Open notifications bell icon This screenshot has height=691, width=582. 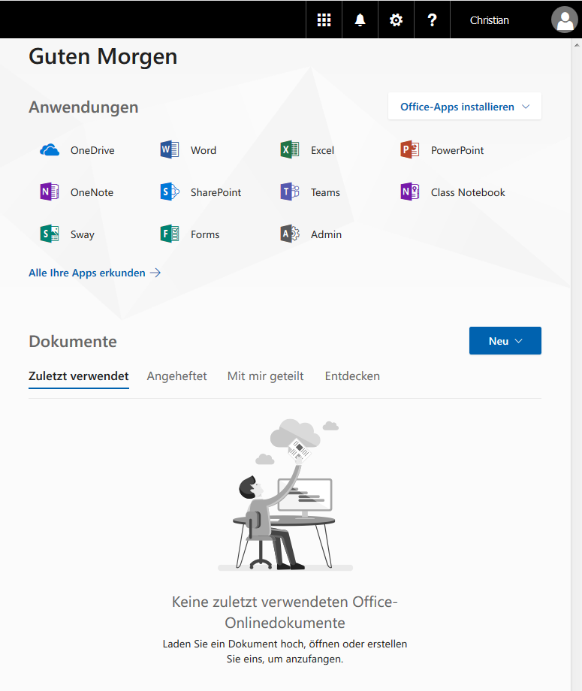pyautogui.click(x=360, y=20)
